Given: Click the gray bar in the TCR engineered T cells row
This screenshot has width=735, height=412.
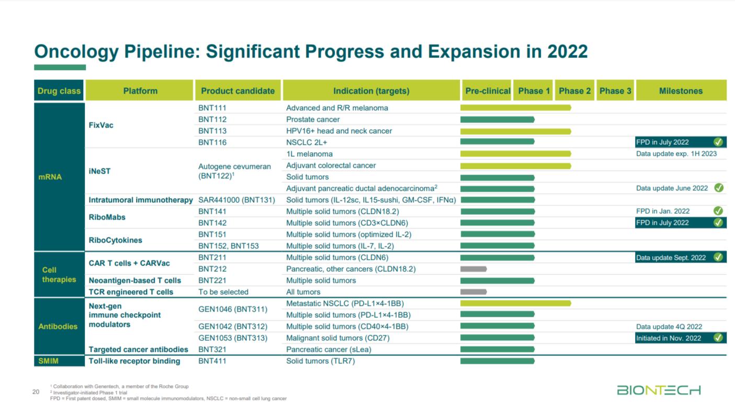Looking at the screenshot, I should (x=473, y=292).
